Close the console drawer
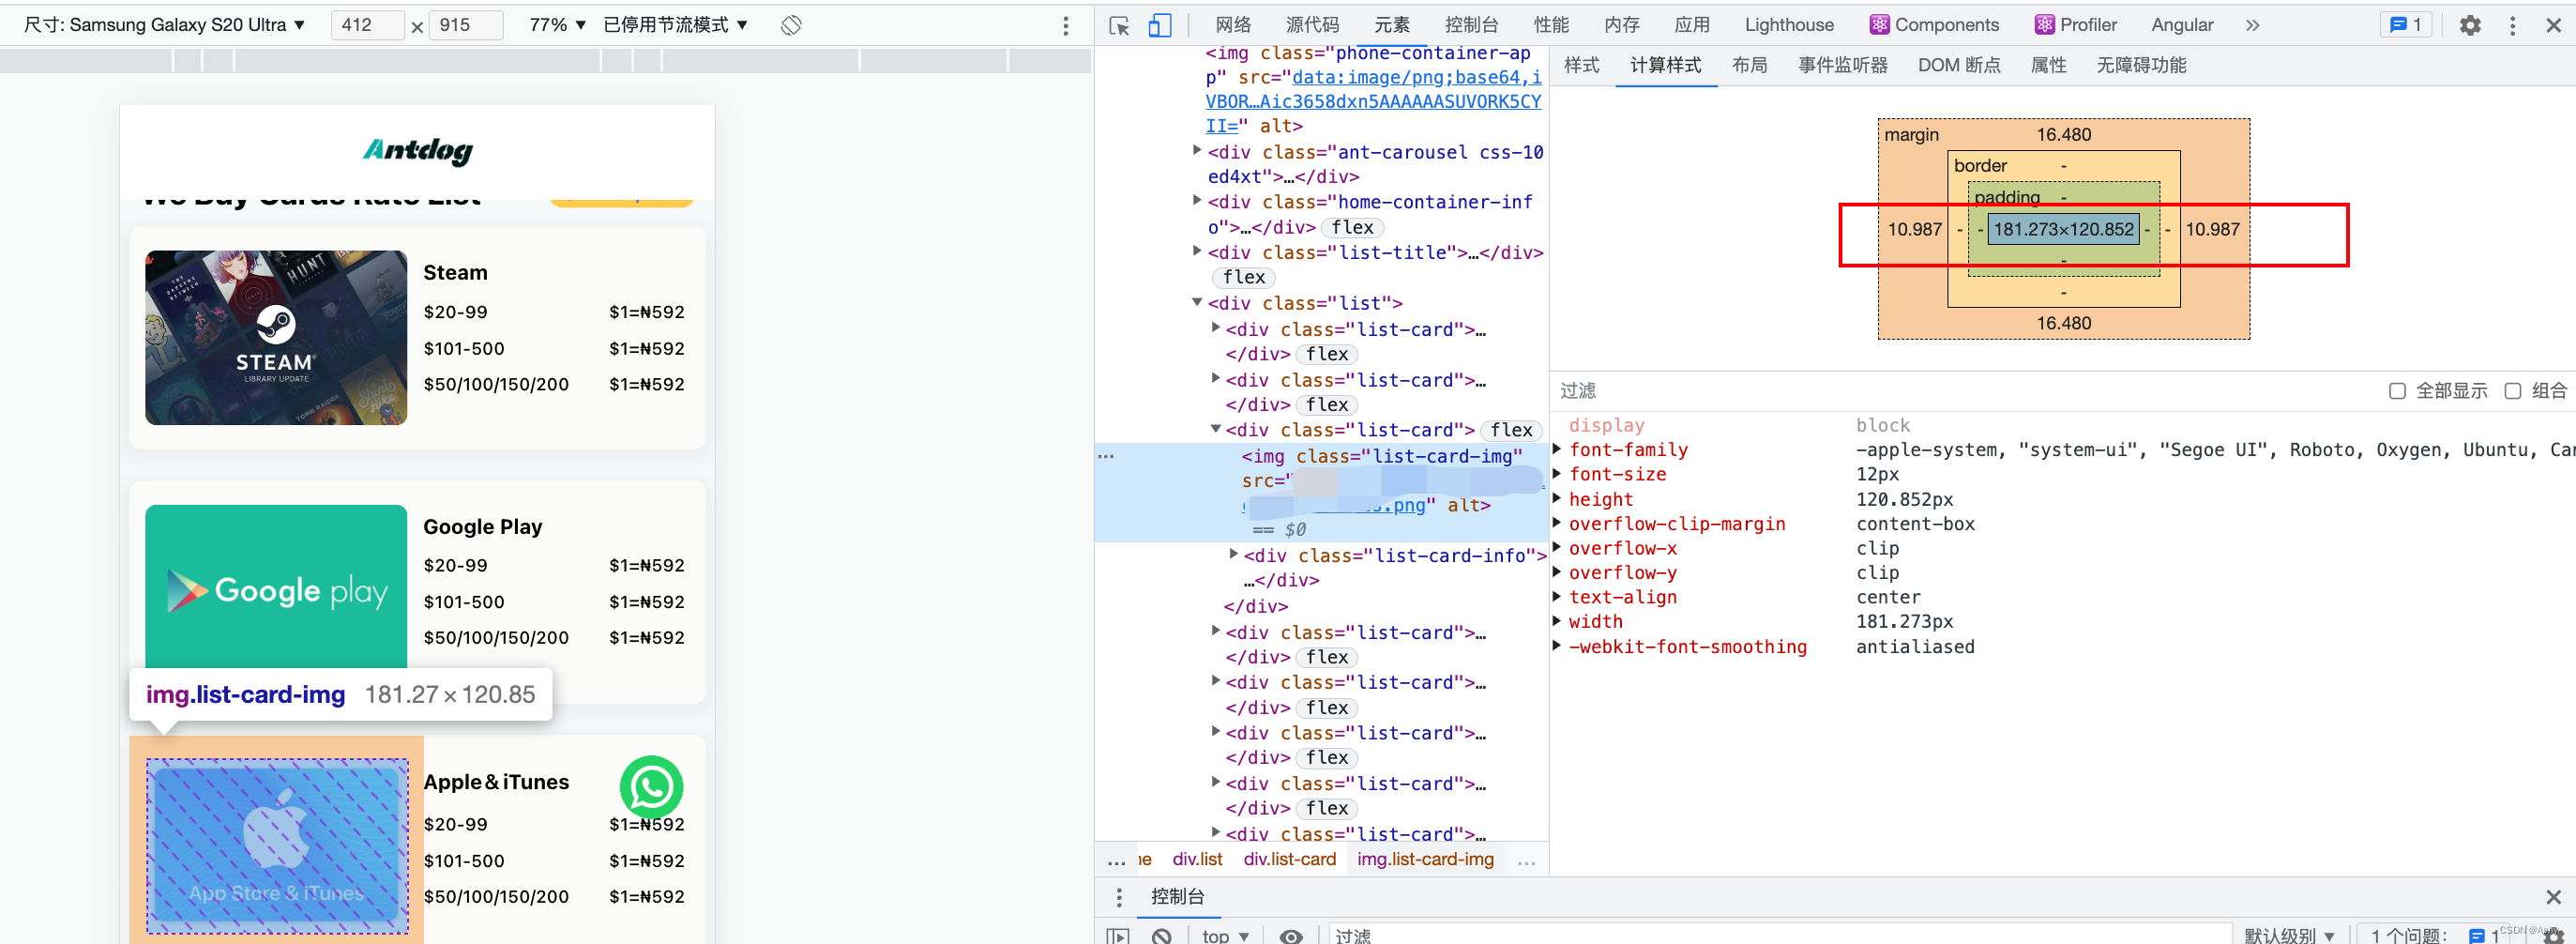This screenshot has width=2576, height=944. click(x=2553, y=897)
